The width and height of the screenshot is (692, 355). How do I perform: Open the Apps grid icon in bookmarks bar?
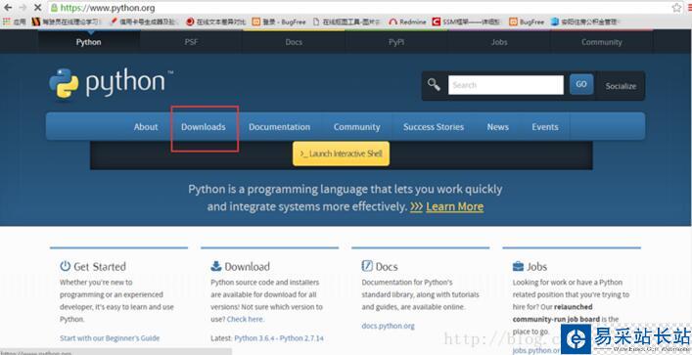[7, 22]
